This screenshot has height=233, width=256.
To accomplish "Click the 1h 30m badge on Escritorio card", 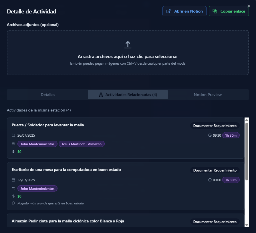I will tap(231, 180).
